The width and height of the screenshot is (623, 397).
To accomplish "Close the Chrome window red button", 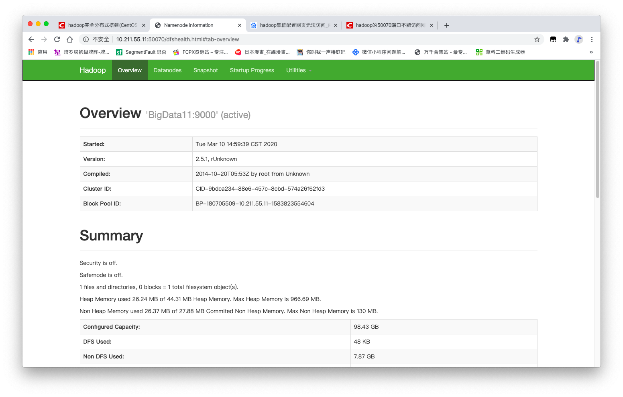I will click(30, 24).
